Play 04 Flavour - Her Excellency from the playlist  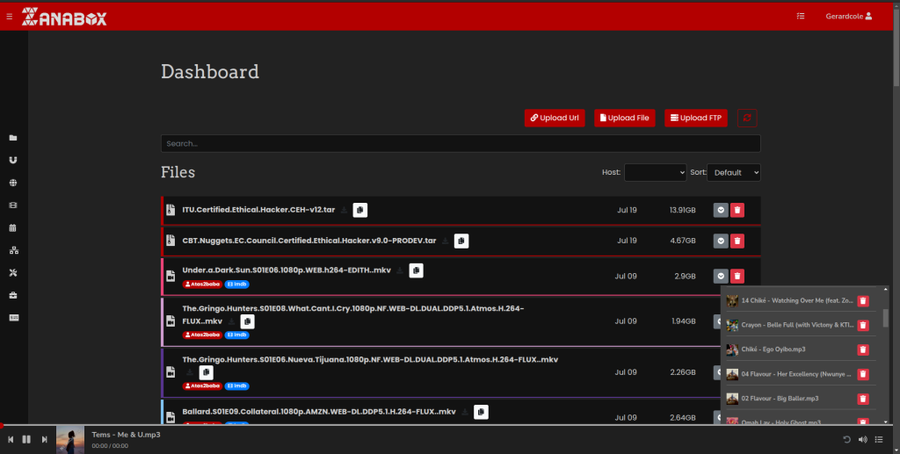796,374
